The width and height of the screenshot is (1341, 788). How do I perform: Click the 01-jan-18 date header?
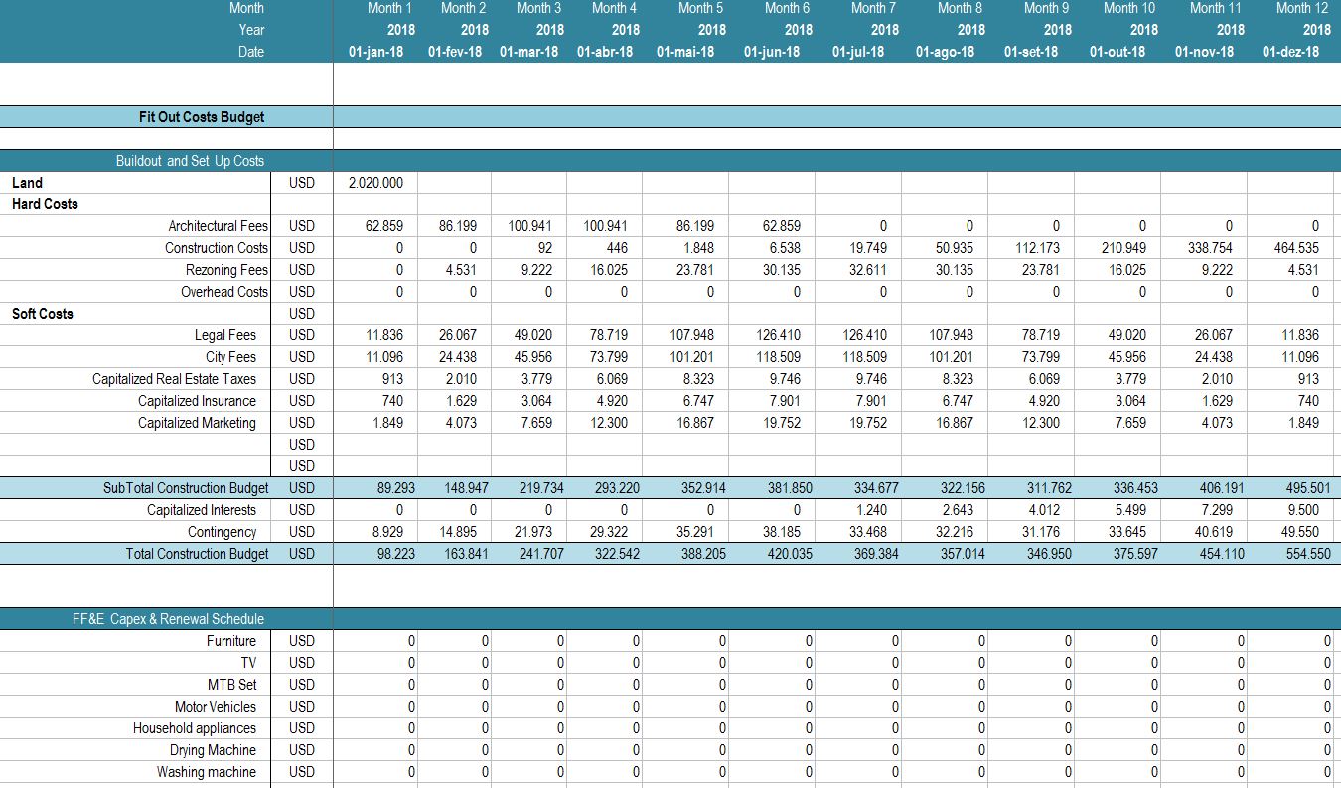pos(375,52)
